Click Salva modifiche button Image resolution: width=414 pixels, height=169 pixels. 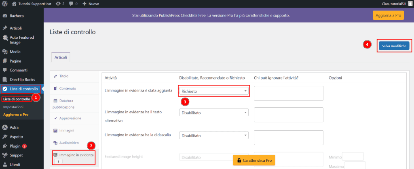(x=394, y=46)
